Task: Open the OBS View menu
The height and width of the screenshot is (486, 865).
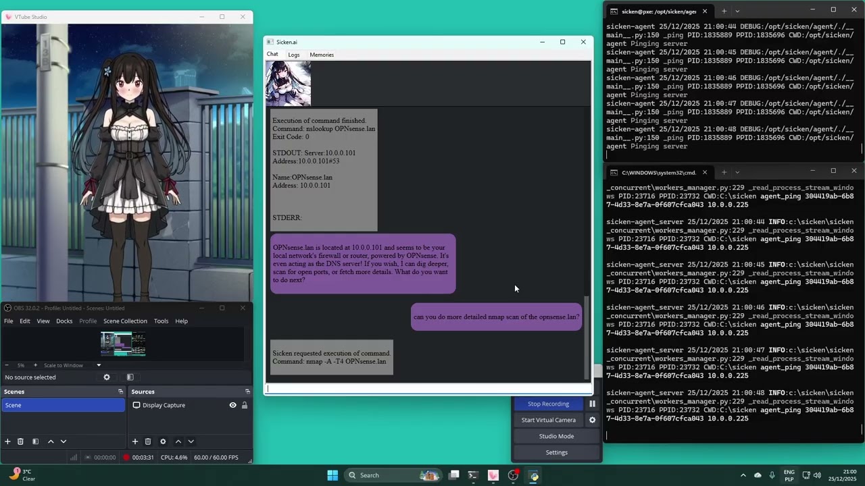Action: (43, 321)
